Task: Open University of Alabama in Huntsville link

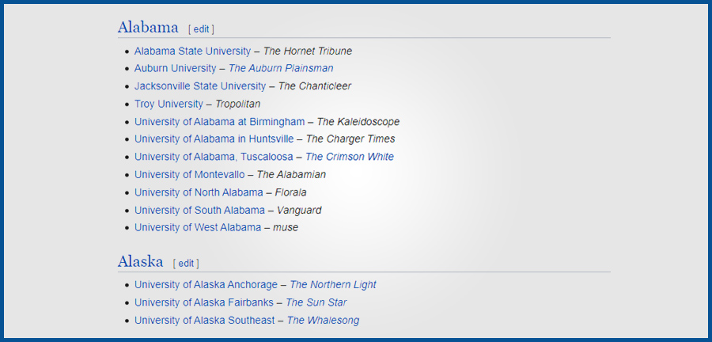Action: pyautogui.click(x=214, y=139)
